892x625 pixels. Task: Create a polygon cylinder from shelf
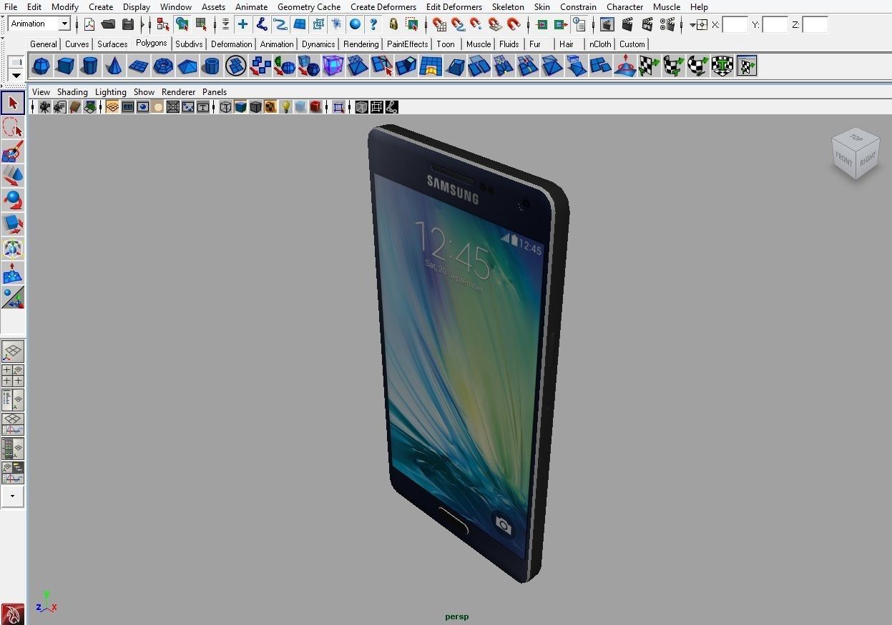[89, 66]
